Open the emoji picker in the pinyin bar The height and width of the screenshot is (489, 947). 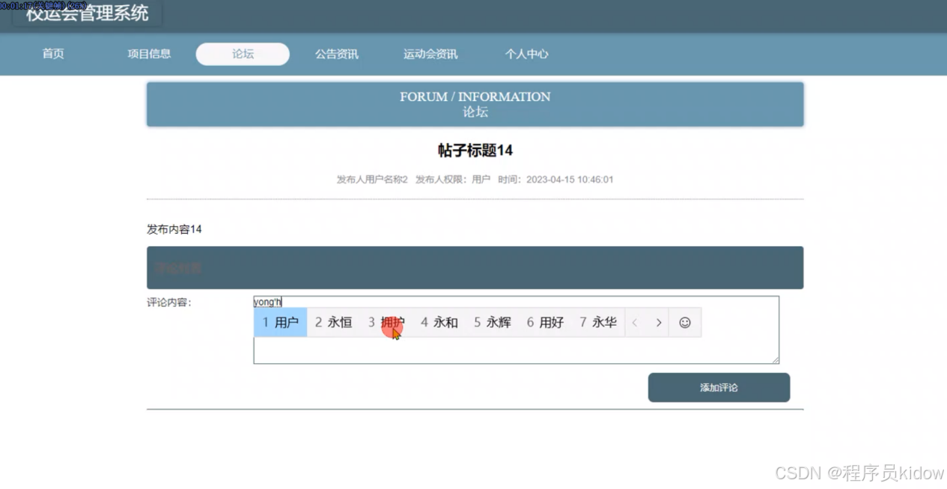[x=684, y=322]
